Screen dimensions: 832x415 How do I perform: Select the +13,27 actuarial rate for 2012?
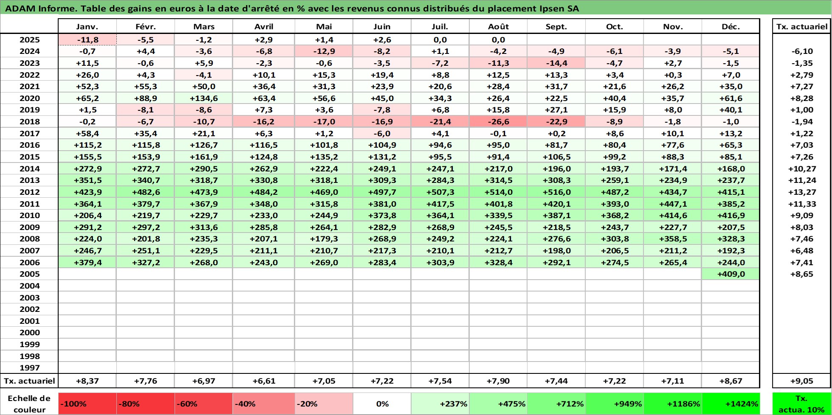pyautogui.click(x=801, y=192)
